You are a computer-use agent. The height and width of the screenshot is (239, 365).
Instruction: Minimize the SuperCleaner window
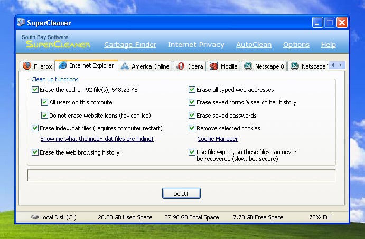(317, 23)
